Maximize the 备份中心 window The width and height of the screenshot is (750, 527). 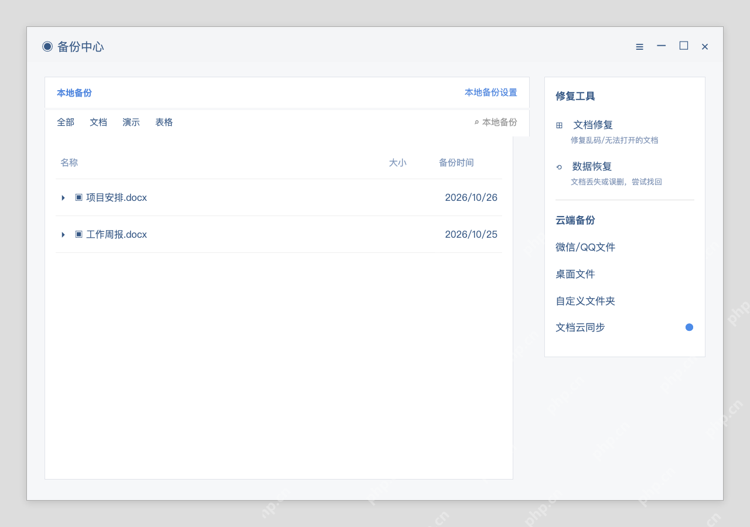click(683, 46)
